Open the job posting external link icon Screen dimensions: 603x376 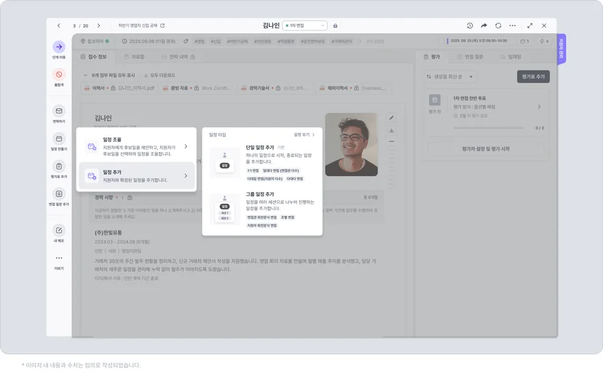click(162, 25)
